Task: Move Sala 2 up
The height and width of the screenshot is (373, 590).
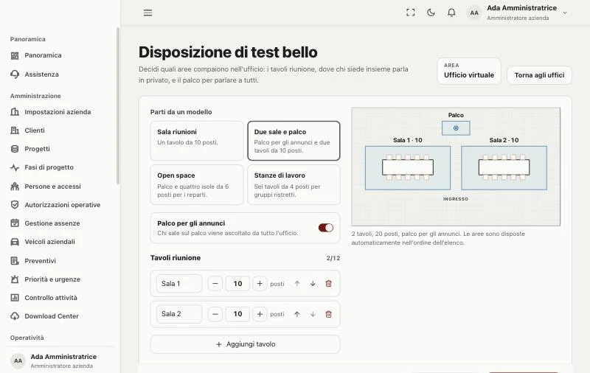Action: point(297,314)
